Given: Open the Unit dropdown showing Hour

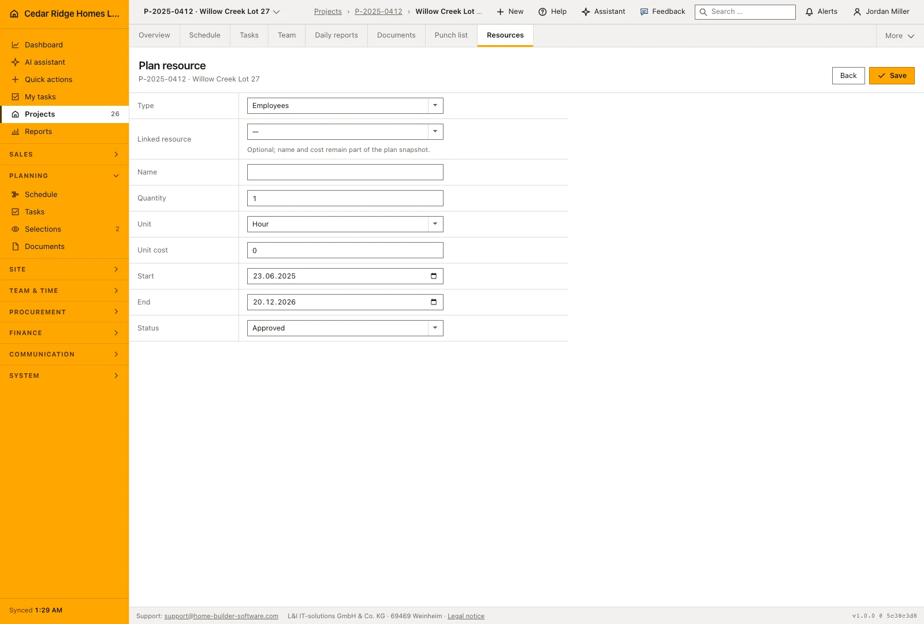Looking at the screenshot, I should tap(345, 224).
